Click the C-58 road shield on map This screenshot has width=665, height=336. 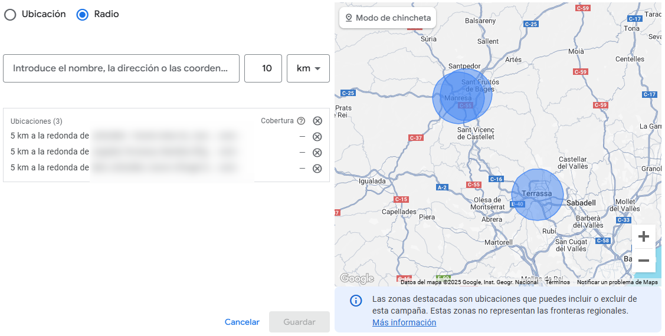pyautogui.click(x=603, y=241)
